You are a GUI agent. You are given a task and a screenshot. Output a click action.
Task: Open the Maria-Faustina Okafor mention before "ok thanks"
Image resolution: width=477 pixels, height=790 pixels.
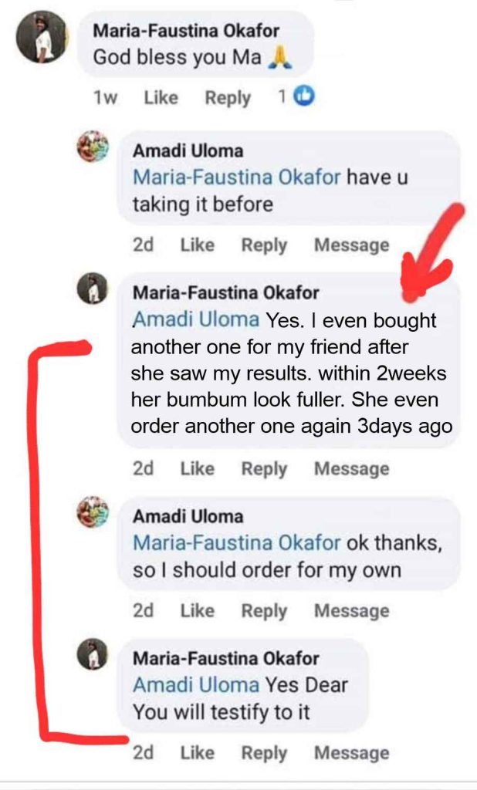[x=236, y=542]
